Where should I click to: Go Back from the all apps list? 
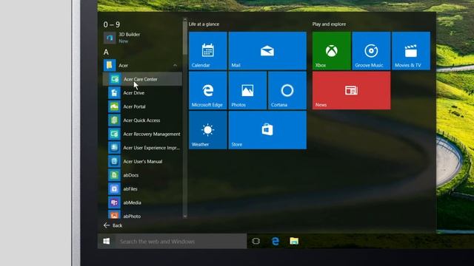click(113, 225)
